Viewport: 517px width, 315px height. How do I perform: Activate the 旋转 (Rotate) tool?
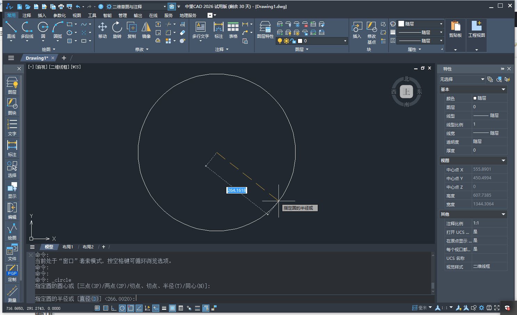(x=117, y=30)
